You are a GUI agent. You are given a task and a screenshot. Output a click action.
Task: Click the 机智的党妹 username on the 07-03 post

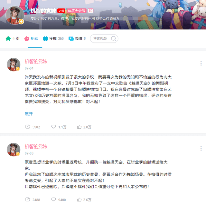pos(36,146)
